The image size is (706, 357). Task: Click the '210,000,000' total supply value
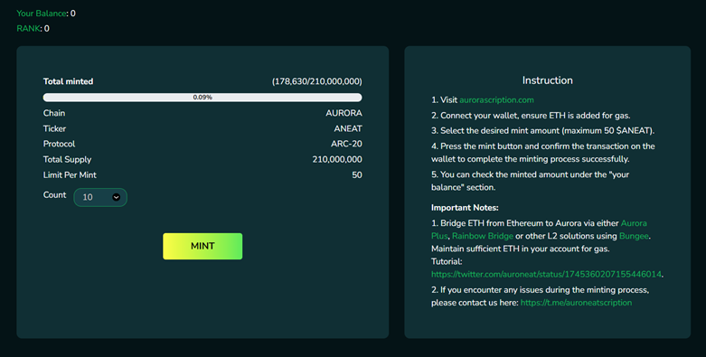click(337, 159)
